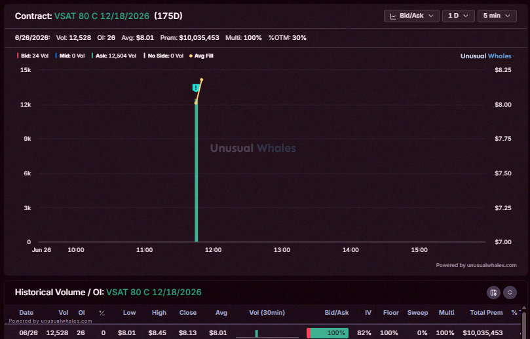
Task: Sort by the Sweep column header
Action: point(417,313)
